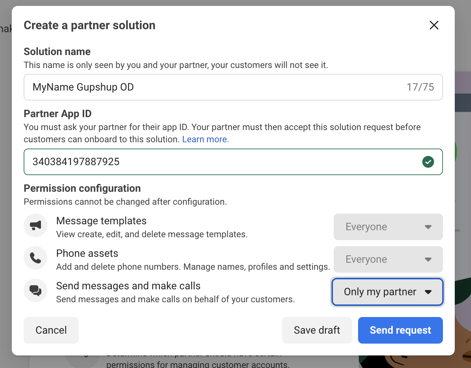This screenshot has width=471, height=368.
Task: Click the Partner App ID heading
Action: pyautogui.click(x=58, y=114)
